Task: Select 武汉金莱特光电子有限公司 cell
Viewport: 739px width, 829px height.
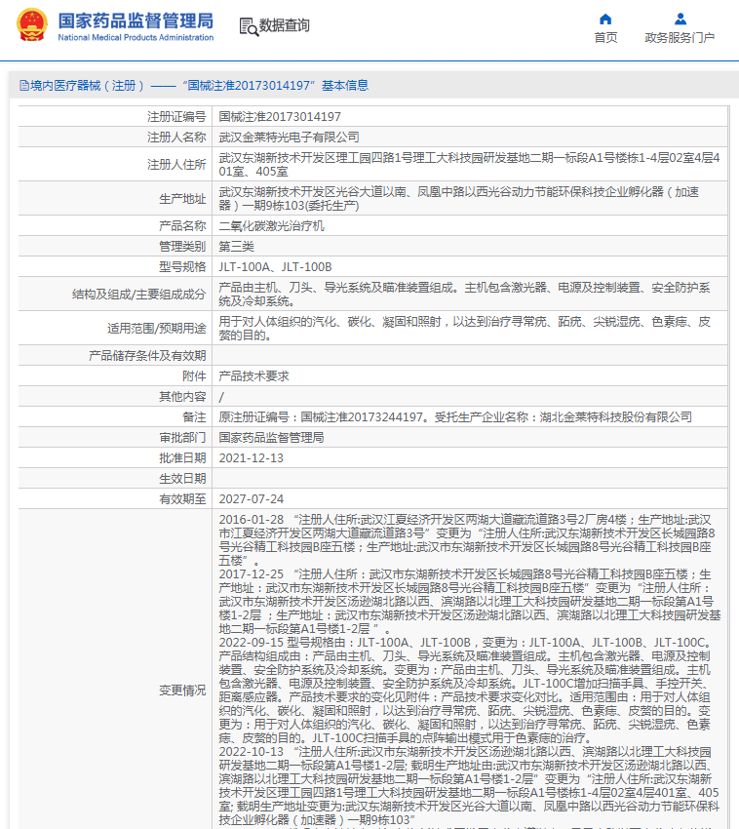Action: tap(290, 138)
